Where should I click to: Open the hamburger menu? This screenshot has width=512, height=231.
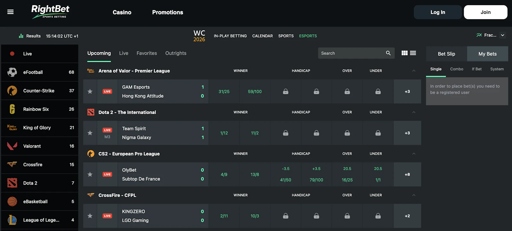click(11, 12)
